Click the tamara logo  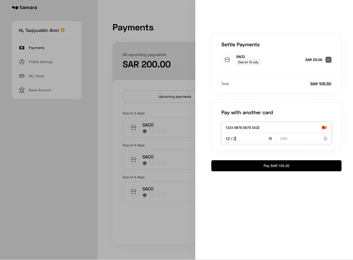pos(24,7)
